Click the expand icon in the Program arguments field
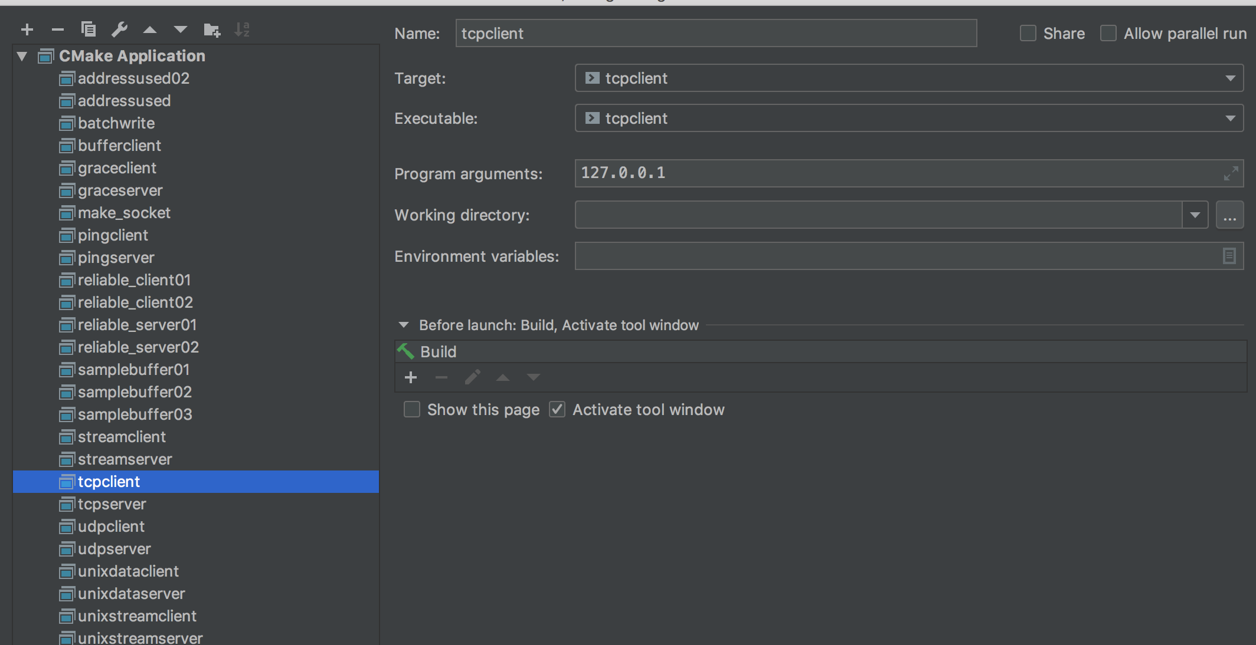The height and width of the screenshot is (645, 1256). click(1230, 173)
